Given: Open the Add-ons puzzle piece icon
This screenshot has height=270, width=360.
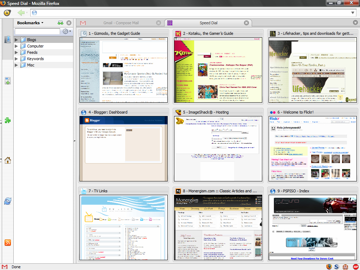Looking at the screenshot, I should [x=8, y=120].
